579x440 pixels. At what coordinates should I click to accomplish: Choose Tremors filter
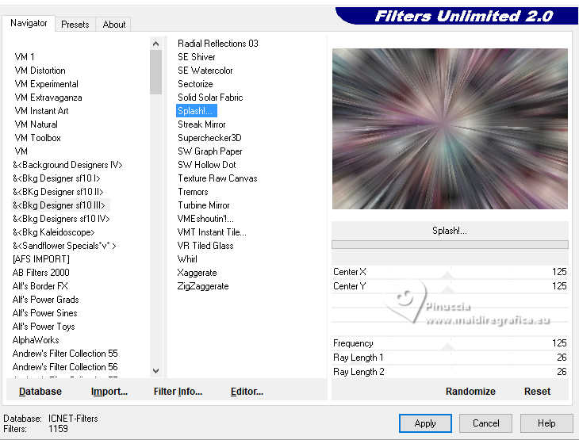[x=193, y=192]
